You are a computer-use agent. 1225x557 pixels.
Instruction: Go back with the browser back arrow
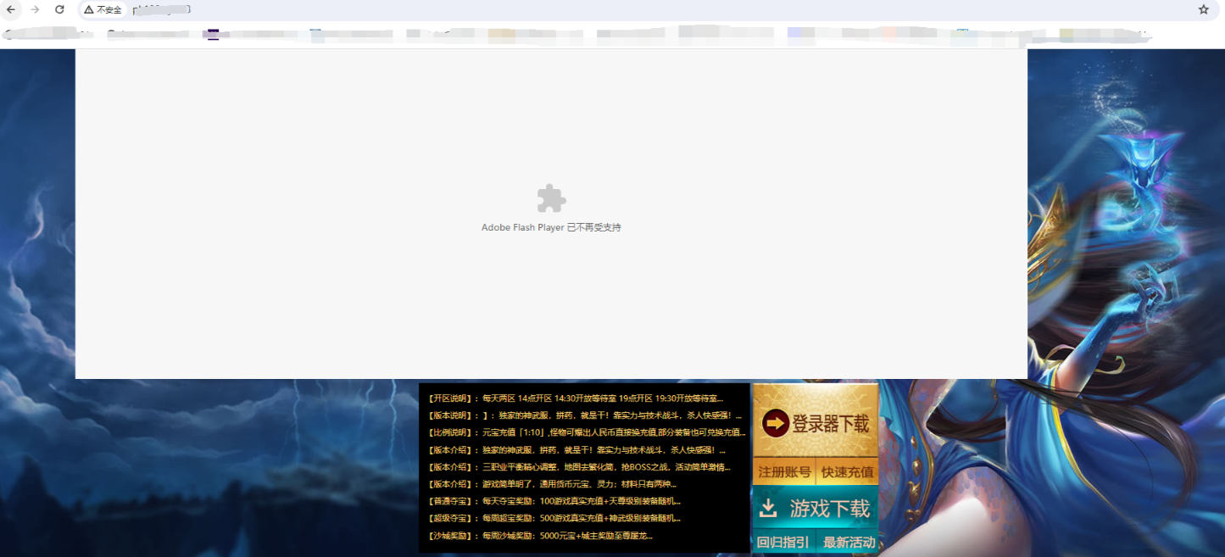[11, 9]
